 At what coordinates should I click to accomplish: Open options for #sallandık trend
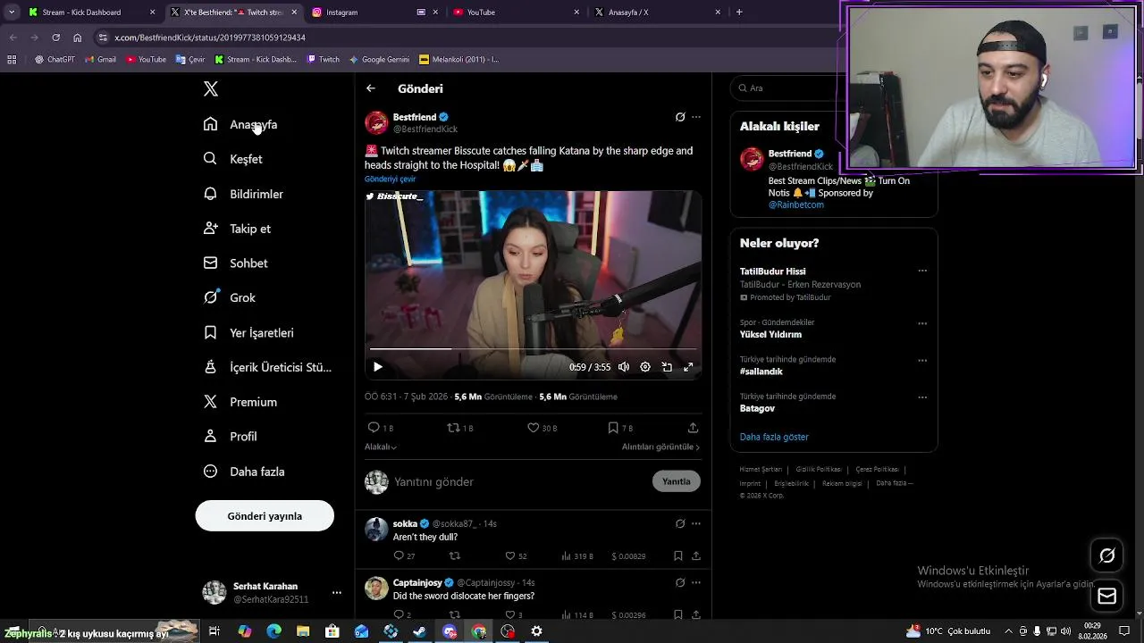point(922,360)
